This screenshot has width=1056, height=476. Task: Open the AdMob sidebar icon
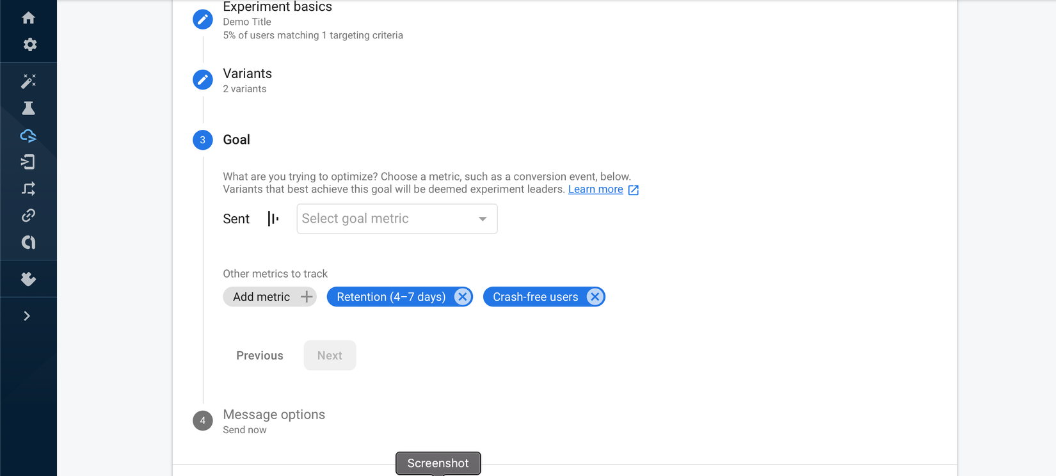[x=28, y=242]
